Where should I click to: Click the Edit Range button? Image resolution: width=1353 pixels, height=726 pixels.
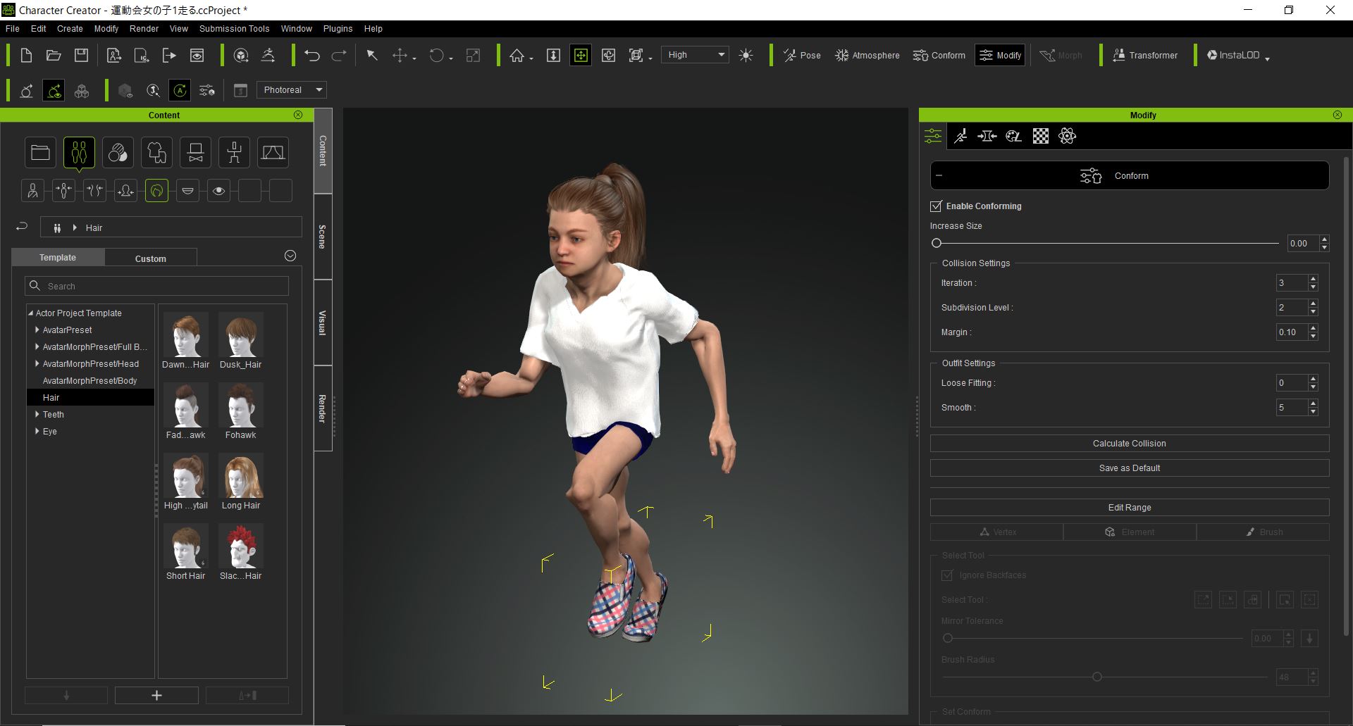1129,508
